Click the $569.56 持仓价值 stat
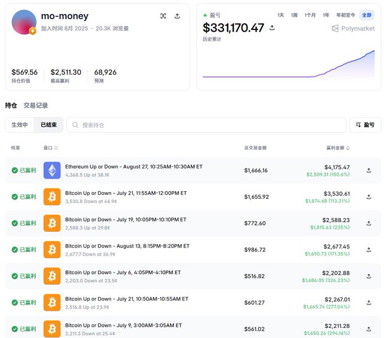The image size is (384, 338). (x=24, y=76)
